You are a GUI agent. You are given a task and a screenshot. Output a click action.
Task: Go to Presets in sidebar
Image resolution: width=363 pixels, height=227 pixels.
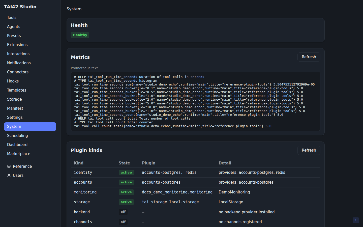30,36
